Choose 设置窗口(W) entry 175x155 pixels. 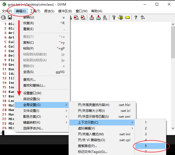(x=42, y=93)
